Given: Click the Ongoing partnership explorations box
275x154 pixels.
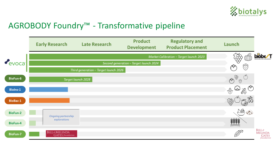Looking at the screenshot, I should (x=62, y=117).
